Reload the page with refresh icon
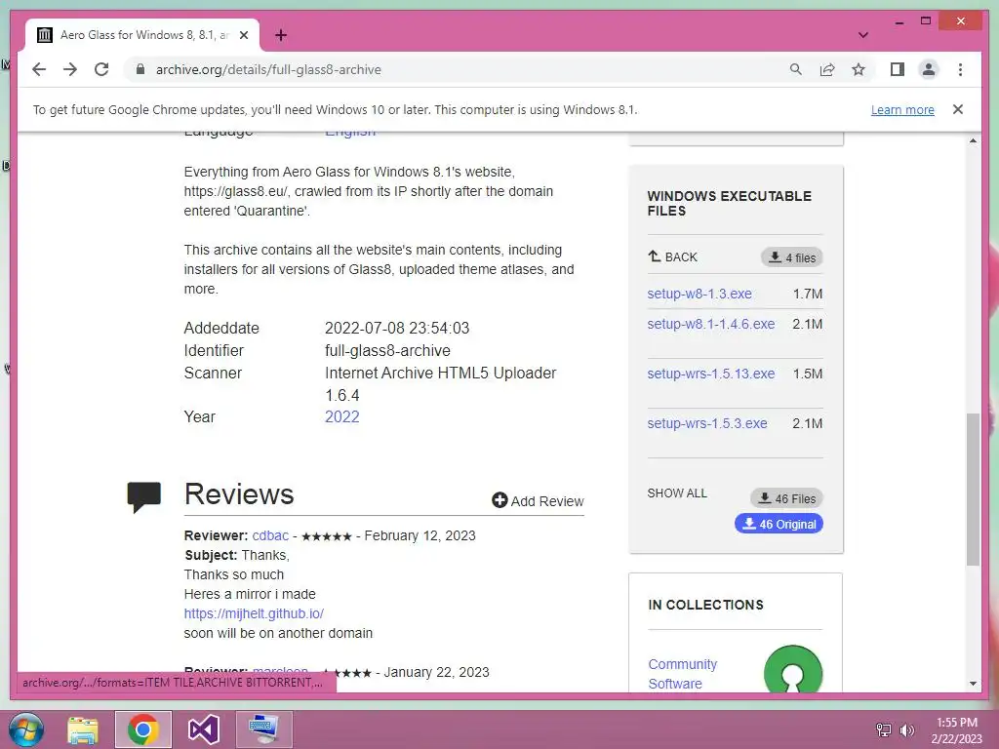The image size is (999, 749). [x=101, y=69]
